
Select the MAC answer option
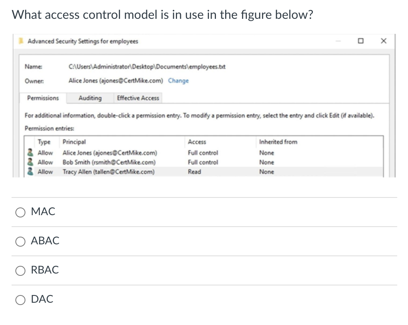point(20,212)
